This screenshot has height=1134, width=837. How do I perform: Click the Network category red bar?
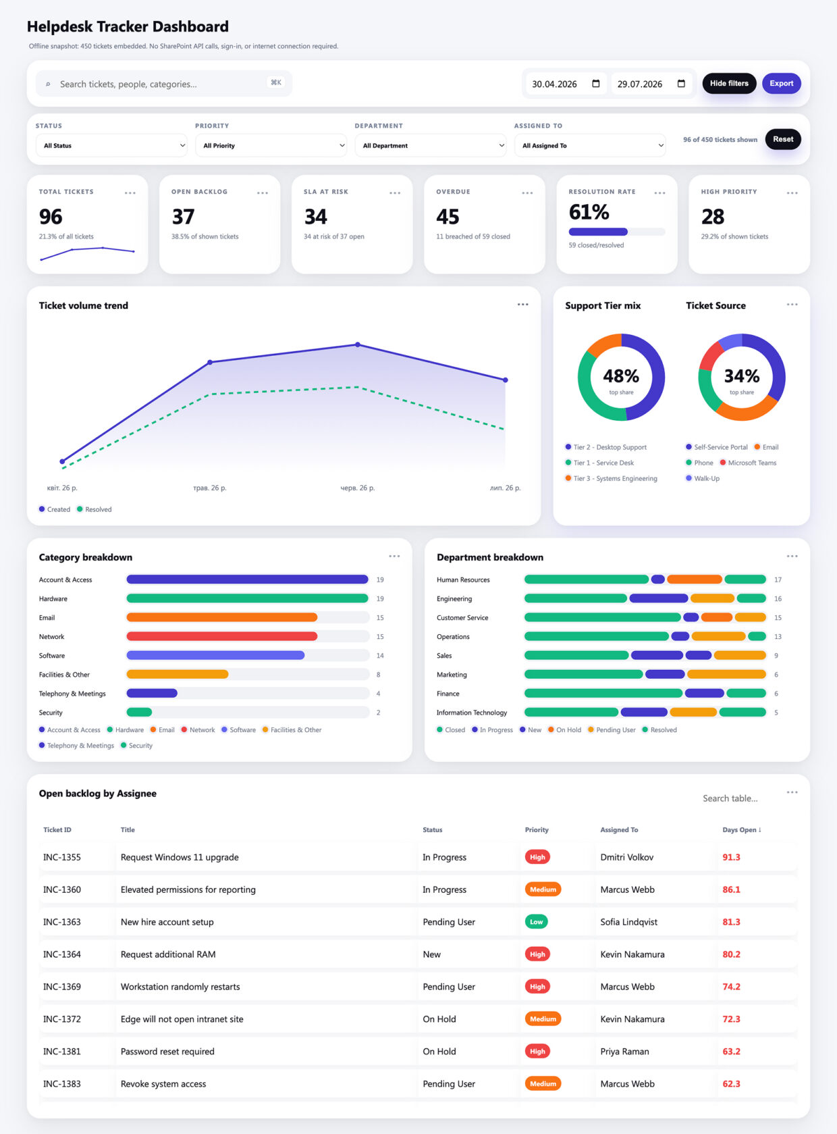pyautogui.click(x=222, y=636)
